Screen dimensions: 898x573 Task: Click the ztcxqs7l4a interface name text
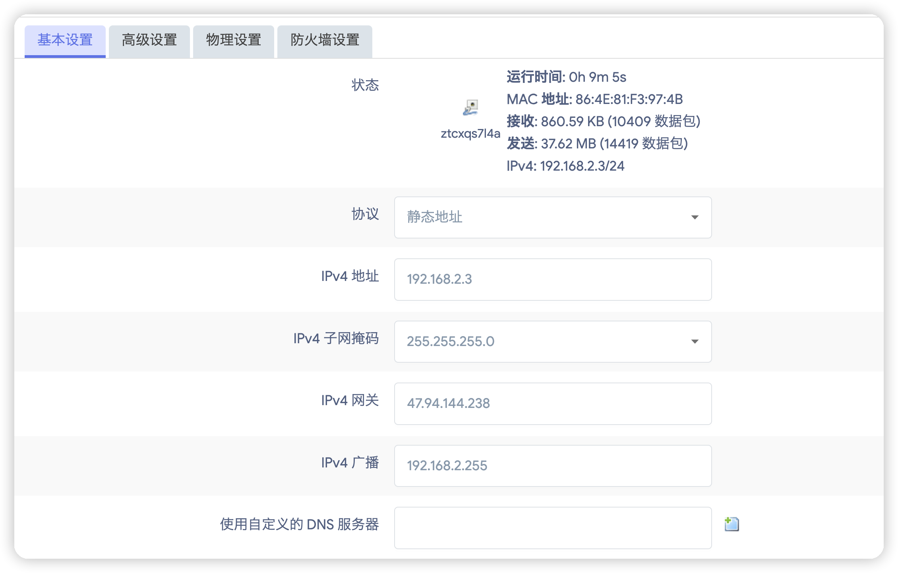(470, 134)
